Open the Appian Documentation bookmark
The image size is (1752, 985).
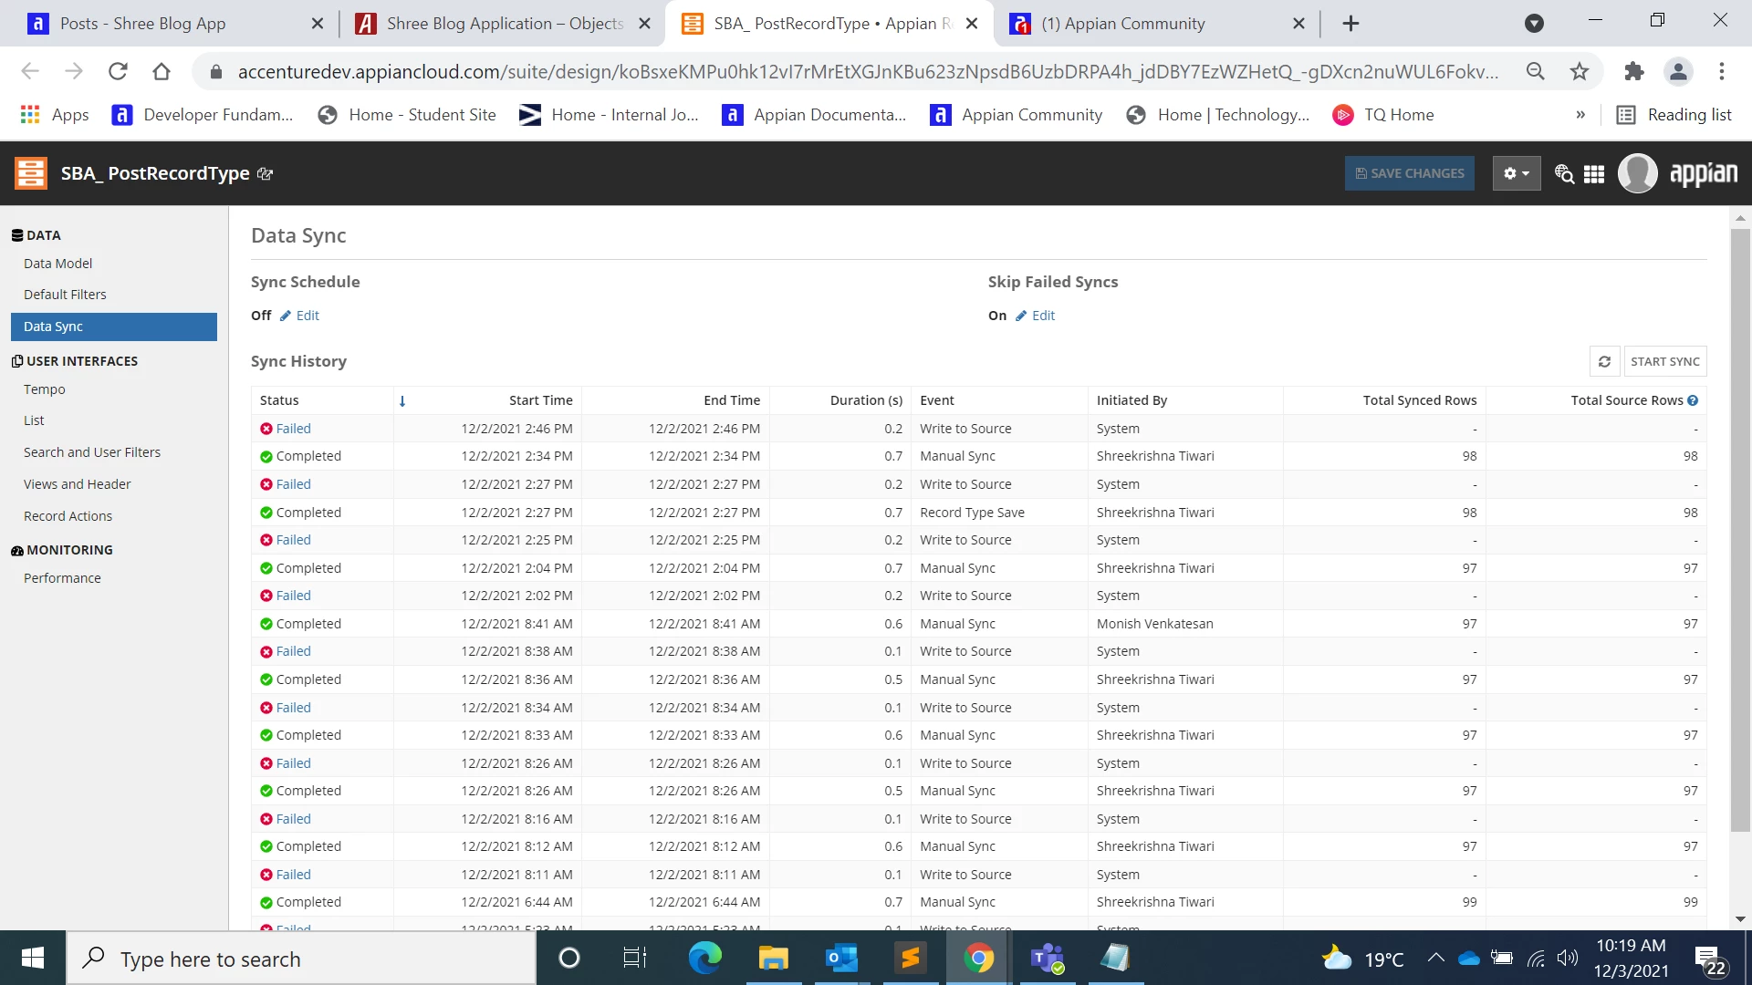click(x=814, y=115)
